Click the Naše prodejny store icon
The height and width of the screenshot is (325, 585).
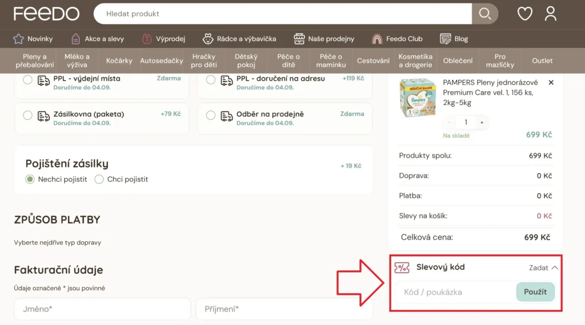[x=299, y=39]
